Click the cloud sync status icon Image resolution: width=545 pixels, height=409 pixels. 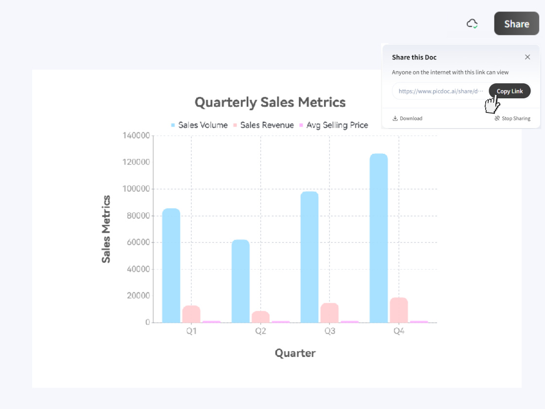[x=472, y=23]
